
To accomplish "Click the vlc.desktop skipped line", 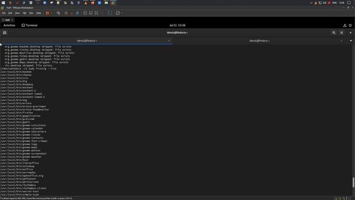I will click(x=28, y=66).
